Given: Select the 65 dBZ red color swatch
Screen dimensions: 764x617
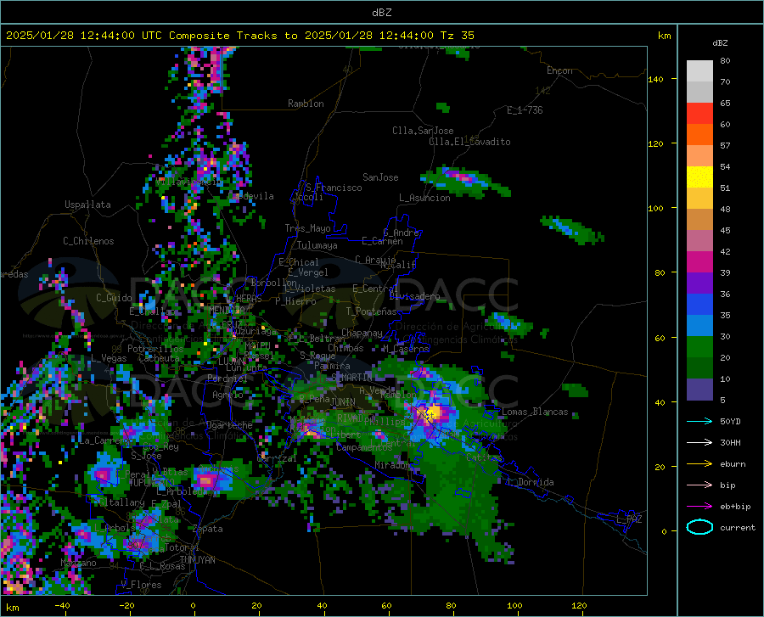Looking at the screenshot, I should 699,114.
